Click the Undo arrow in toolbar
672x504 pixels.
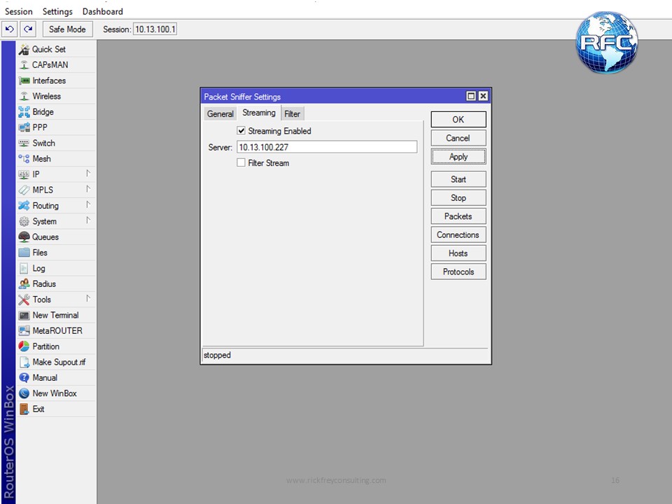click(x=9, y=29)
